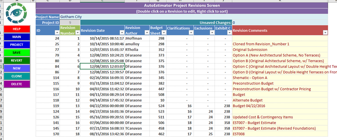The height and width of the screenshot is (140, 337).
Task: Go to MAIN screen button
Action: click(17, 37)
